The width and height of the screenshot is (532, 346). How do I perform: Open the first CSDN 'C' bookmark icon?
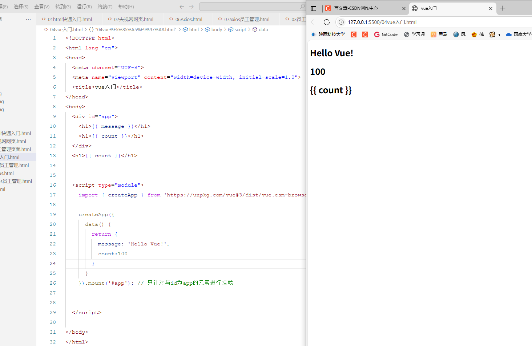(x=354, y=34)
